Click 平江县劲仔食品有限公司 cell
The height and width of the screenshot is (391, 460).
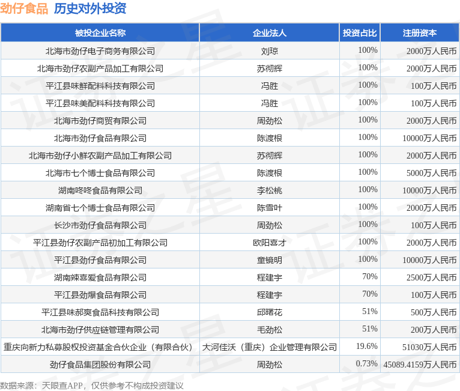pyautogui.click(x=100, y=260)
